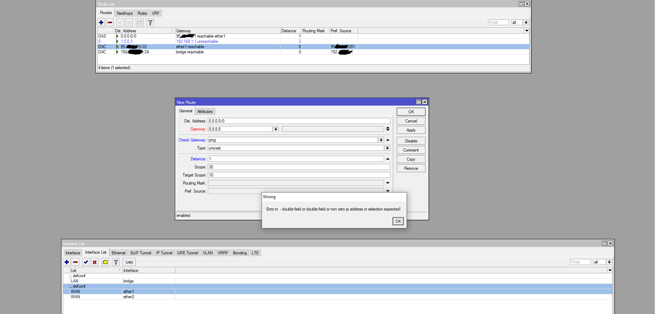Viewport: 658px width, 314px height.
Task: Expand the Routing Mark field arrow
Action: pos(388,183)
